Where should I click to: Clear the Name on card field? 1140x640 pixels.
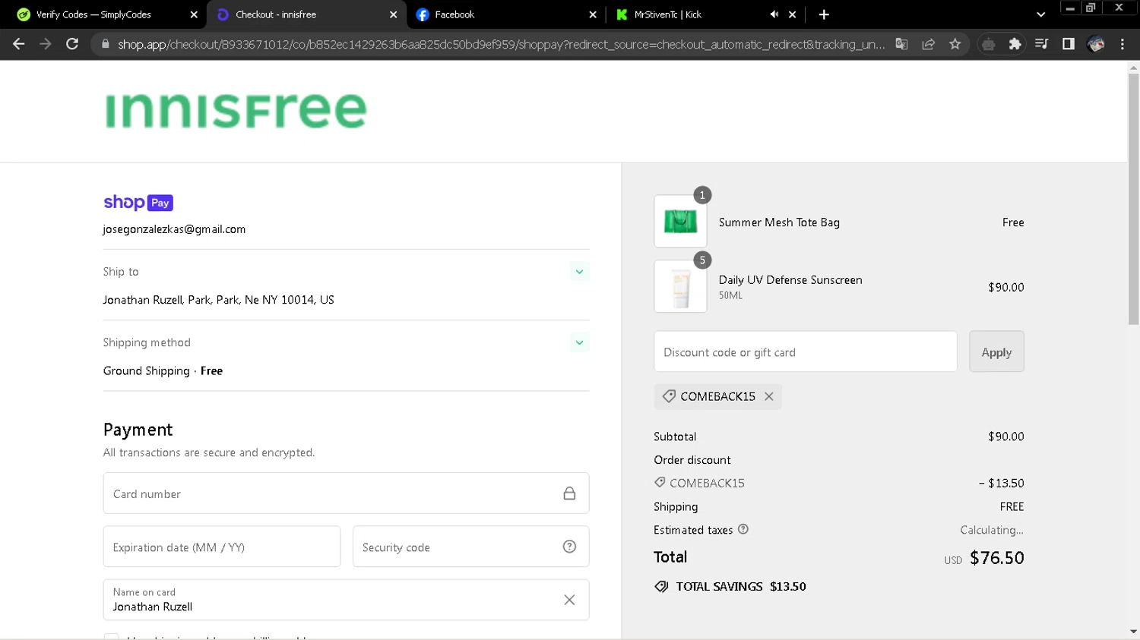click(569, 600)
